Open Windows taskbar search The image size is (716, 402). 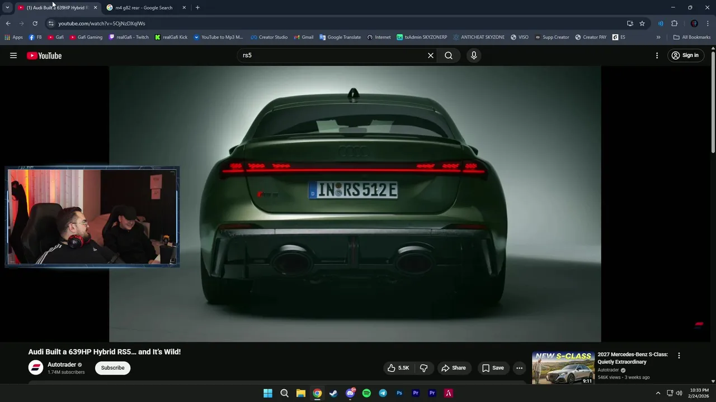click(x=284, y=393)
